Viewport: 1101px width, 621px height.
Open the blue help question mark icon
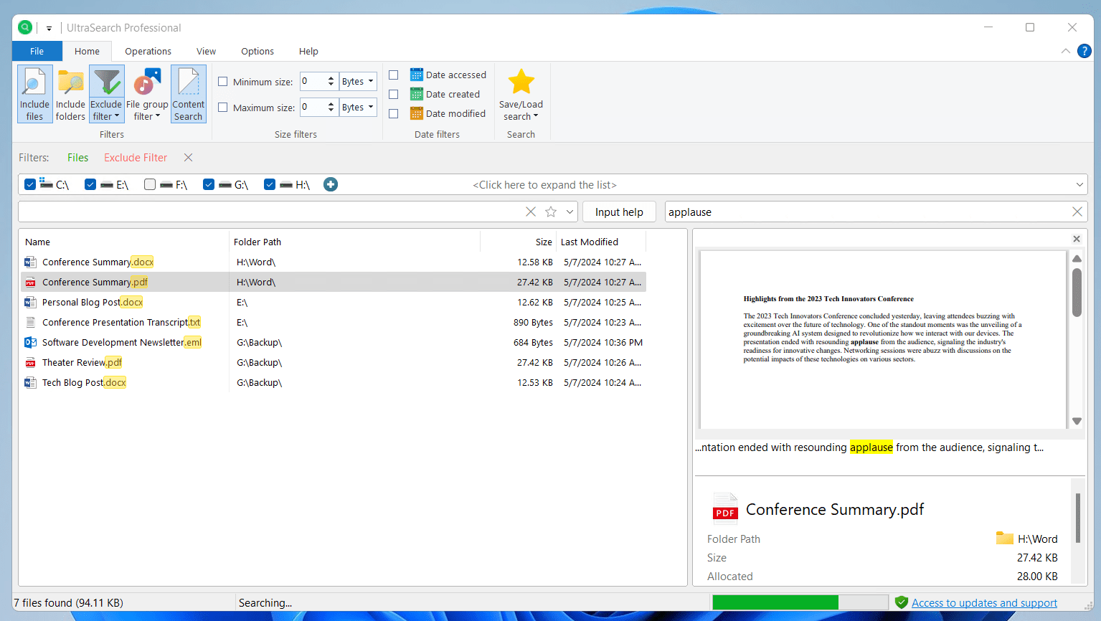(1085, 51)
